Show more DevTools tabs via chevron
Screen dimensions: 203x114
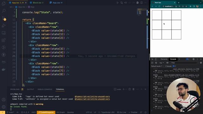tap(179, 59)
